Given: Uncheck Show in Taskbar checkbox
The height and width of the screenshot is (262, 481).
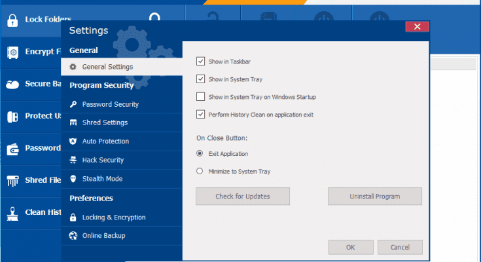Looking at the screenshot, I should pyautogui.click(x=200, y=62).
